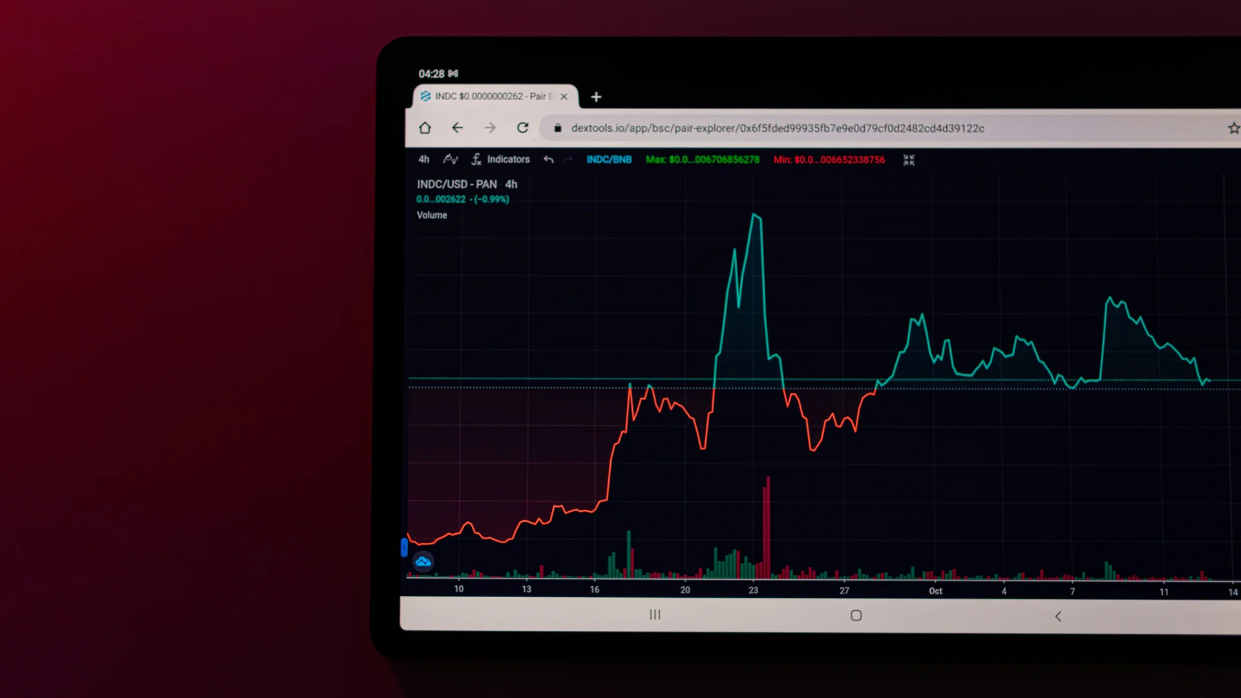
Task: Toggle the Volume indicator label
Action: (x=432, y=215)
